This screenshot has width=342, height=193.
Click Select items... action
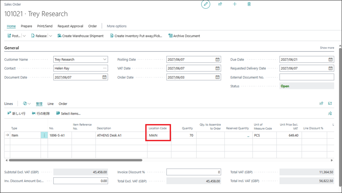pyautogui.click(x=68, y=113)
